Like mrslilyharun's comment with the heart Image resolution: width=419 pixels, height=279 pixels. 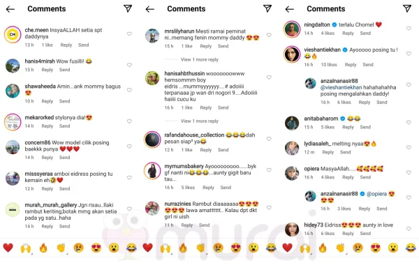[269, 35]
